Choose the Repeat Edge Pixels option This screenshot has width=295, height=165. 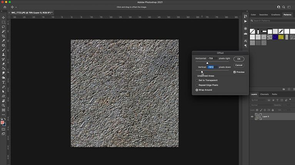coord(197,85)
